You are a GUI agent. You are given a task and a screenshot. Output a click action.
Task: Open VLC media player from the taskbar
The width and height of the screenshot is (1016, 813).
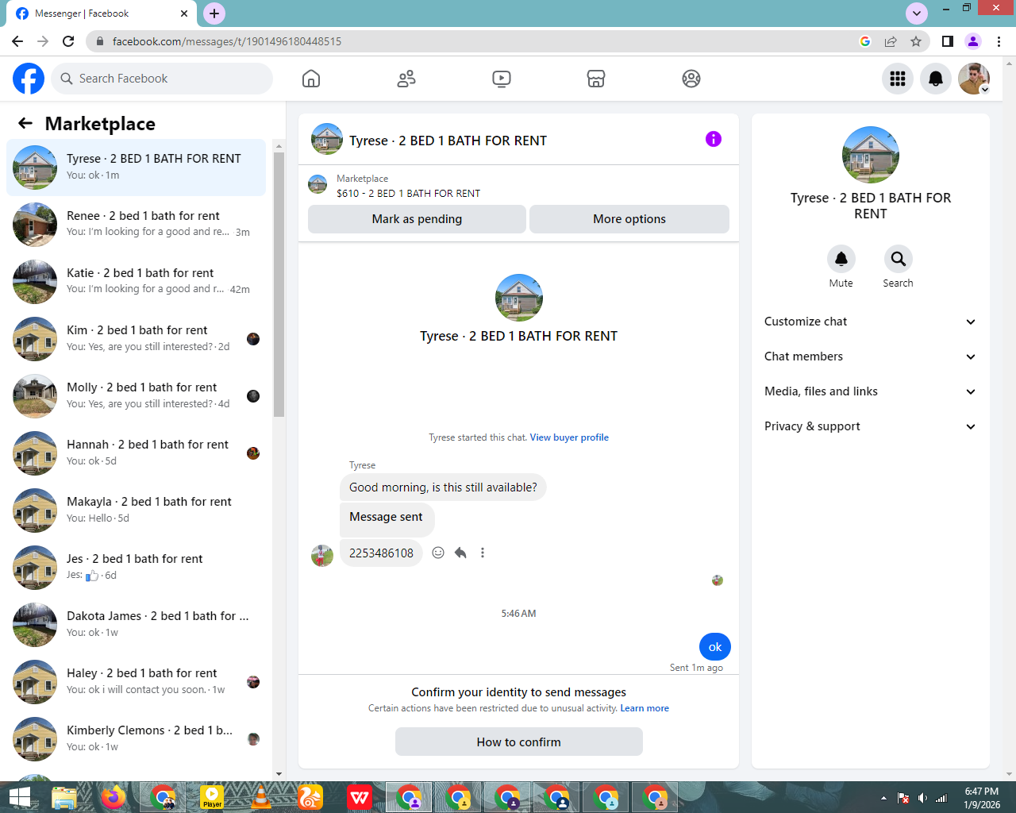click(261, 797)
